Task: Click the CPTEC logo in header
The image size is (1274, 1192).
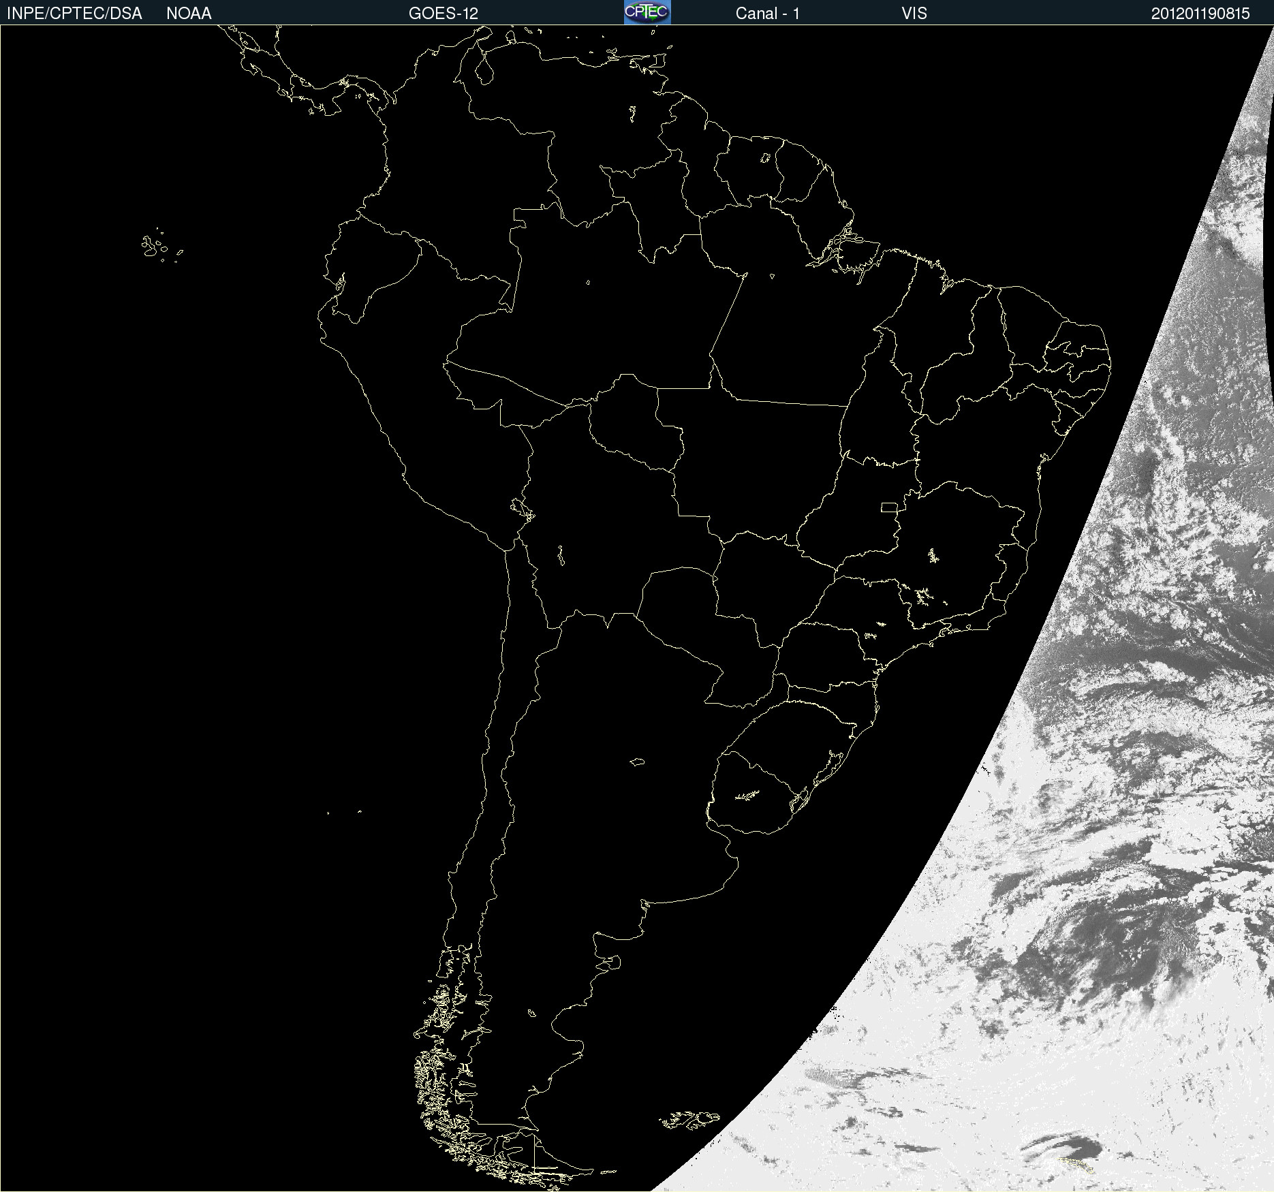Action: (647, 12)
